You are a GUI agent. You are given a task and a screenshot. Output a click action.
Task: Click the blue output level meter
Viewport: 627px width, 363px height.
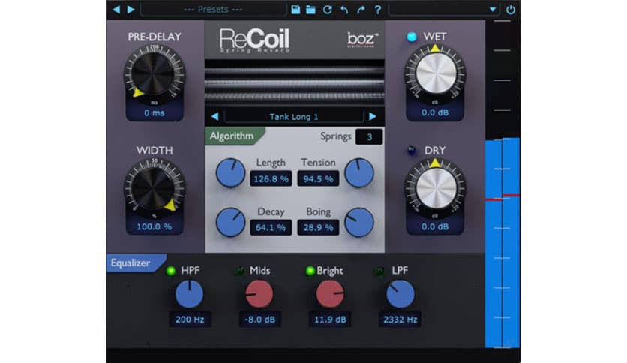502,243
